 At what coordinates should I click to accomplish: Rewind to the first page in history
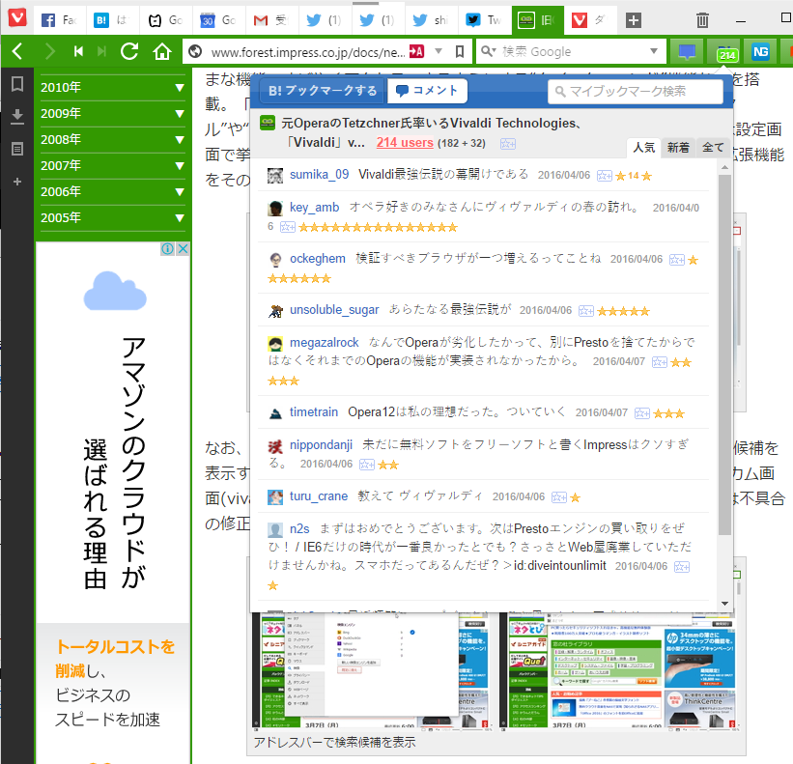click(x=78, y=51)
